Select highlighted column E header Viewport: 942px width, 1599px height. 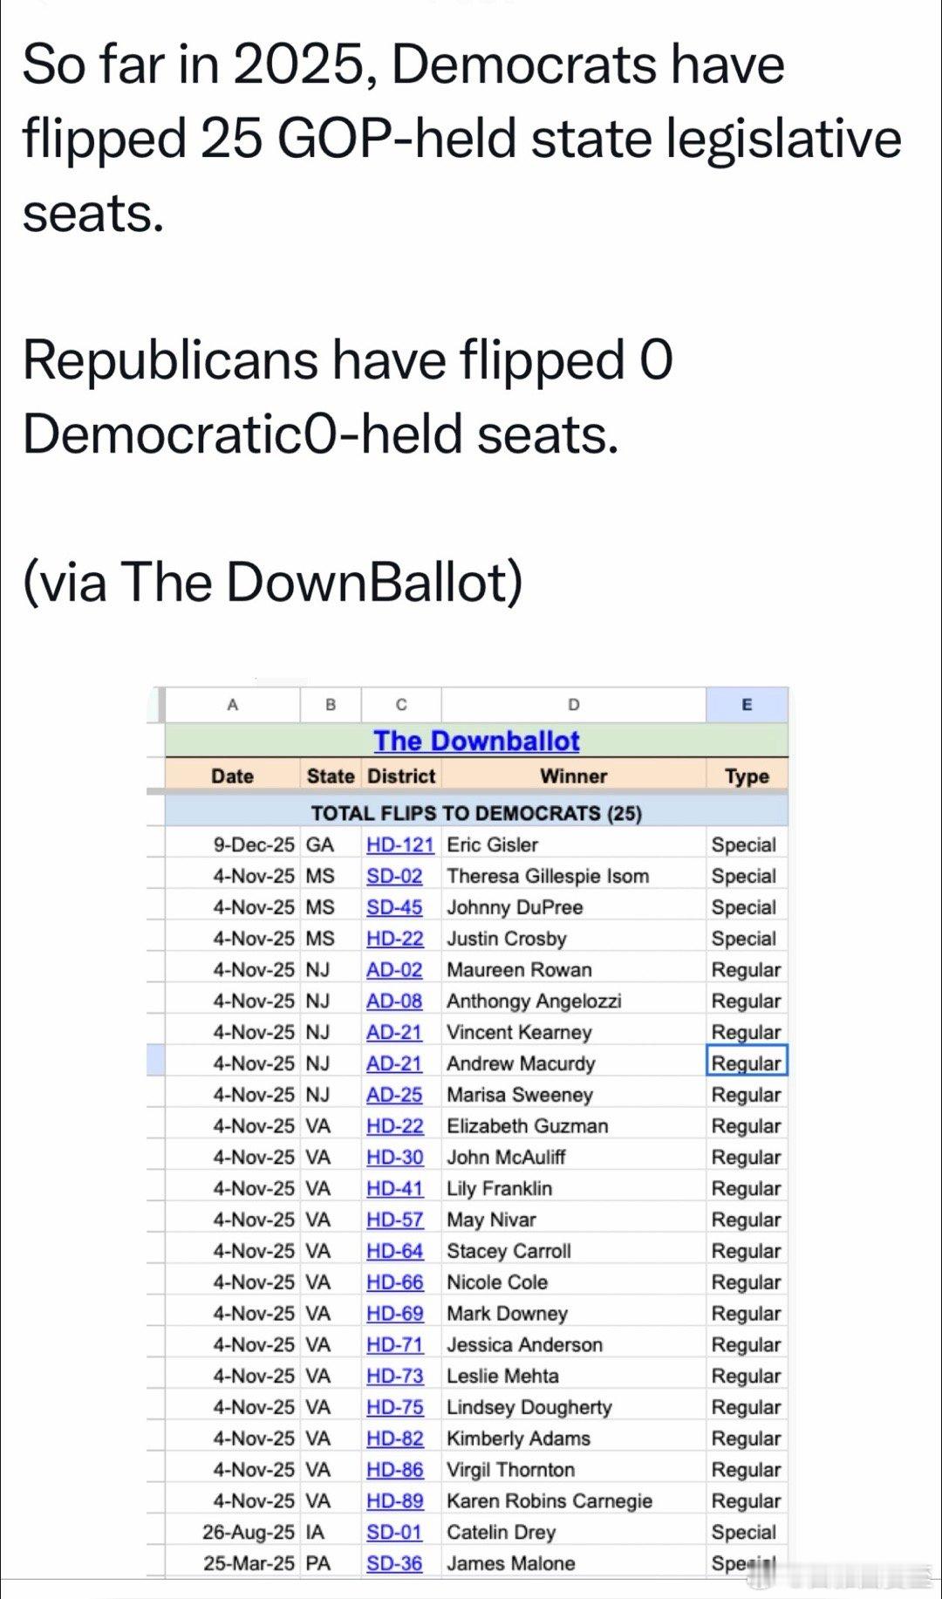[x=747, y=705]
